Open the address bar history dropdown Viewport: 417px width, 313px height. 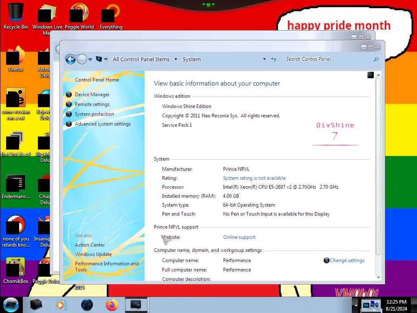(264, 59)
